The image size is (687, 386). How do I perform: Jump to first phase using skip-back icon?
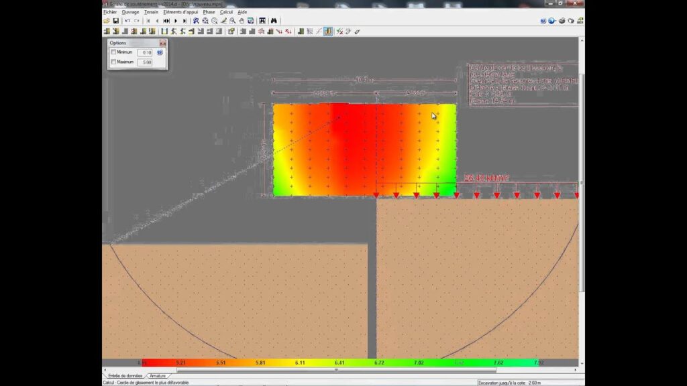coord(148,21)
